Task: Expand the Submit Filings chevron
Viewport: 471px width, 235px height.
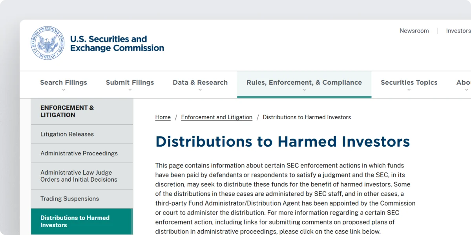Action: click(x=130, y=89)
